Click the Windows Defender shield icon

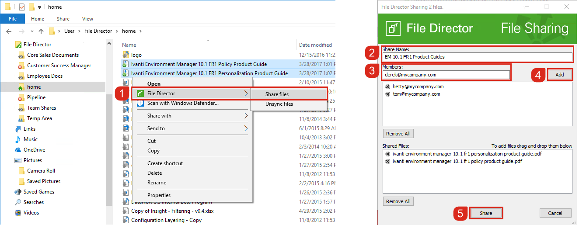click(x=140, y=104)
